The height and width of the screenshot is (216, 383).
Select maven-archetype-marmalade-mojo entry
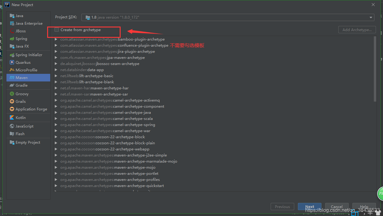119,161
